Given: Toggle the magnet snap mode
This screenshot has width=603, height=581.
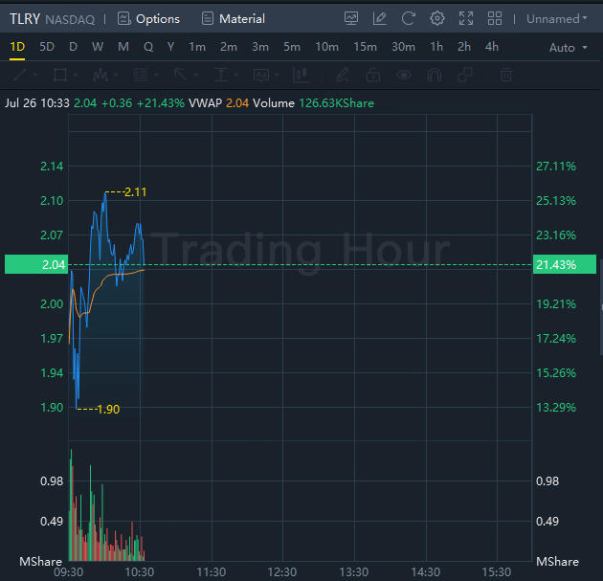Looking at the screenshot, I should click(435, 75).
